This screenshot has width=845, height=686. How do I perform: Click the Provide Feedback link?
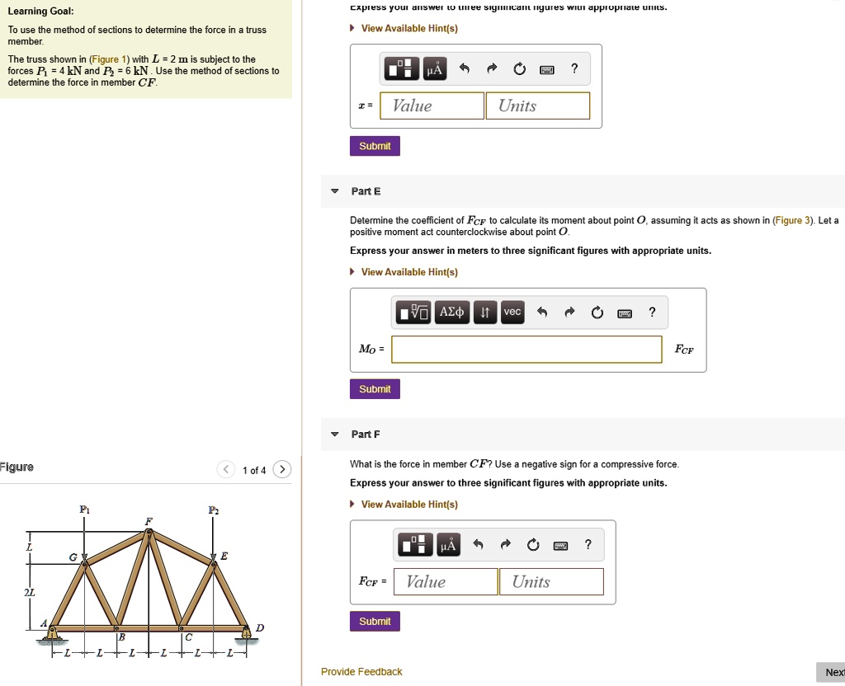click(x=361, y=671)
